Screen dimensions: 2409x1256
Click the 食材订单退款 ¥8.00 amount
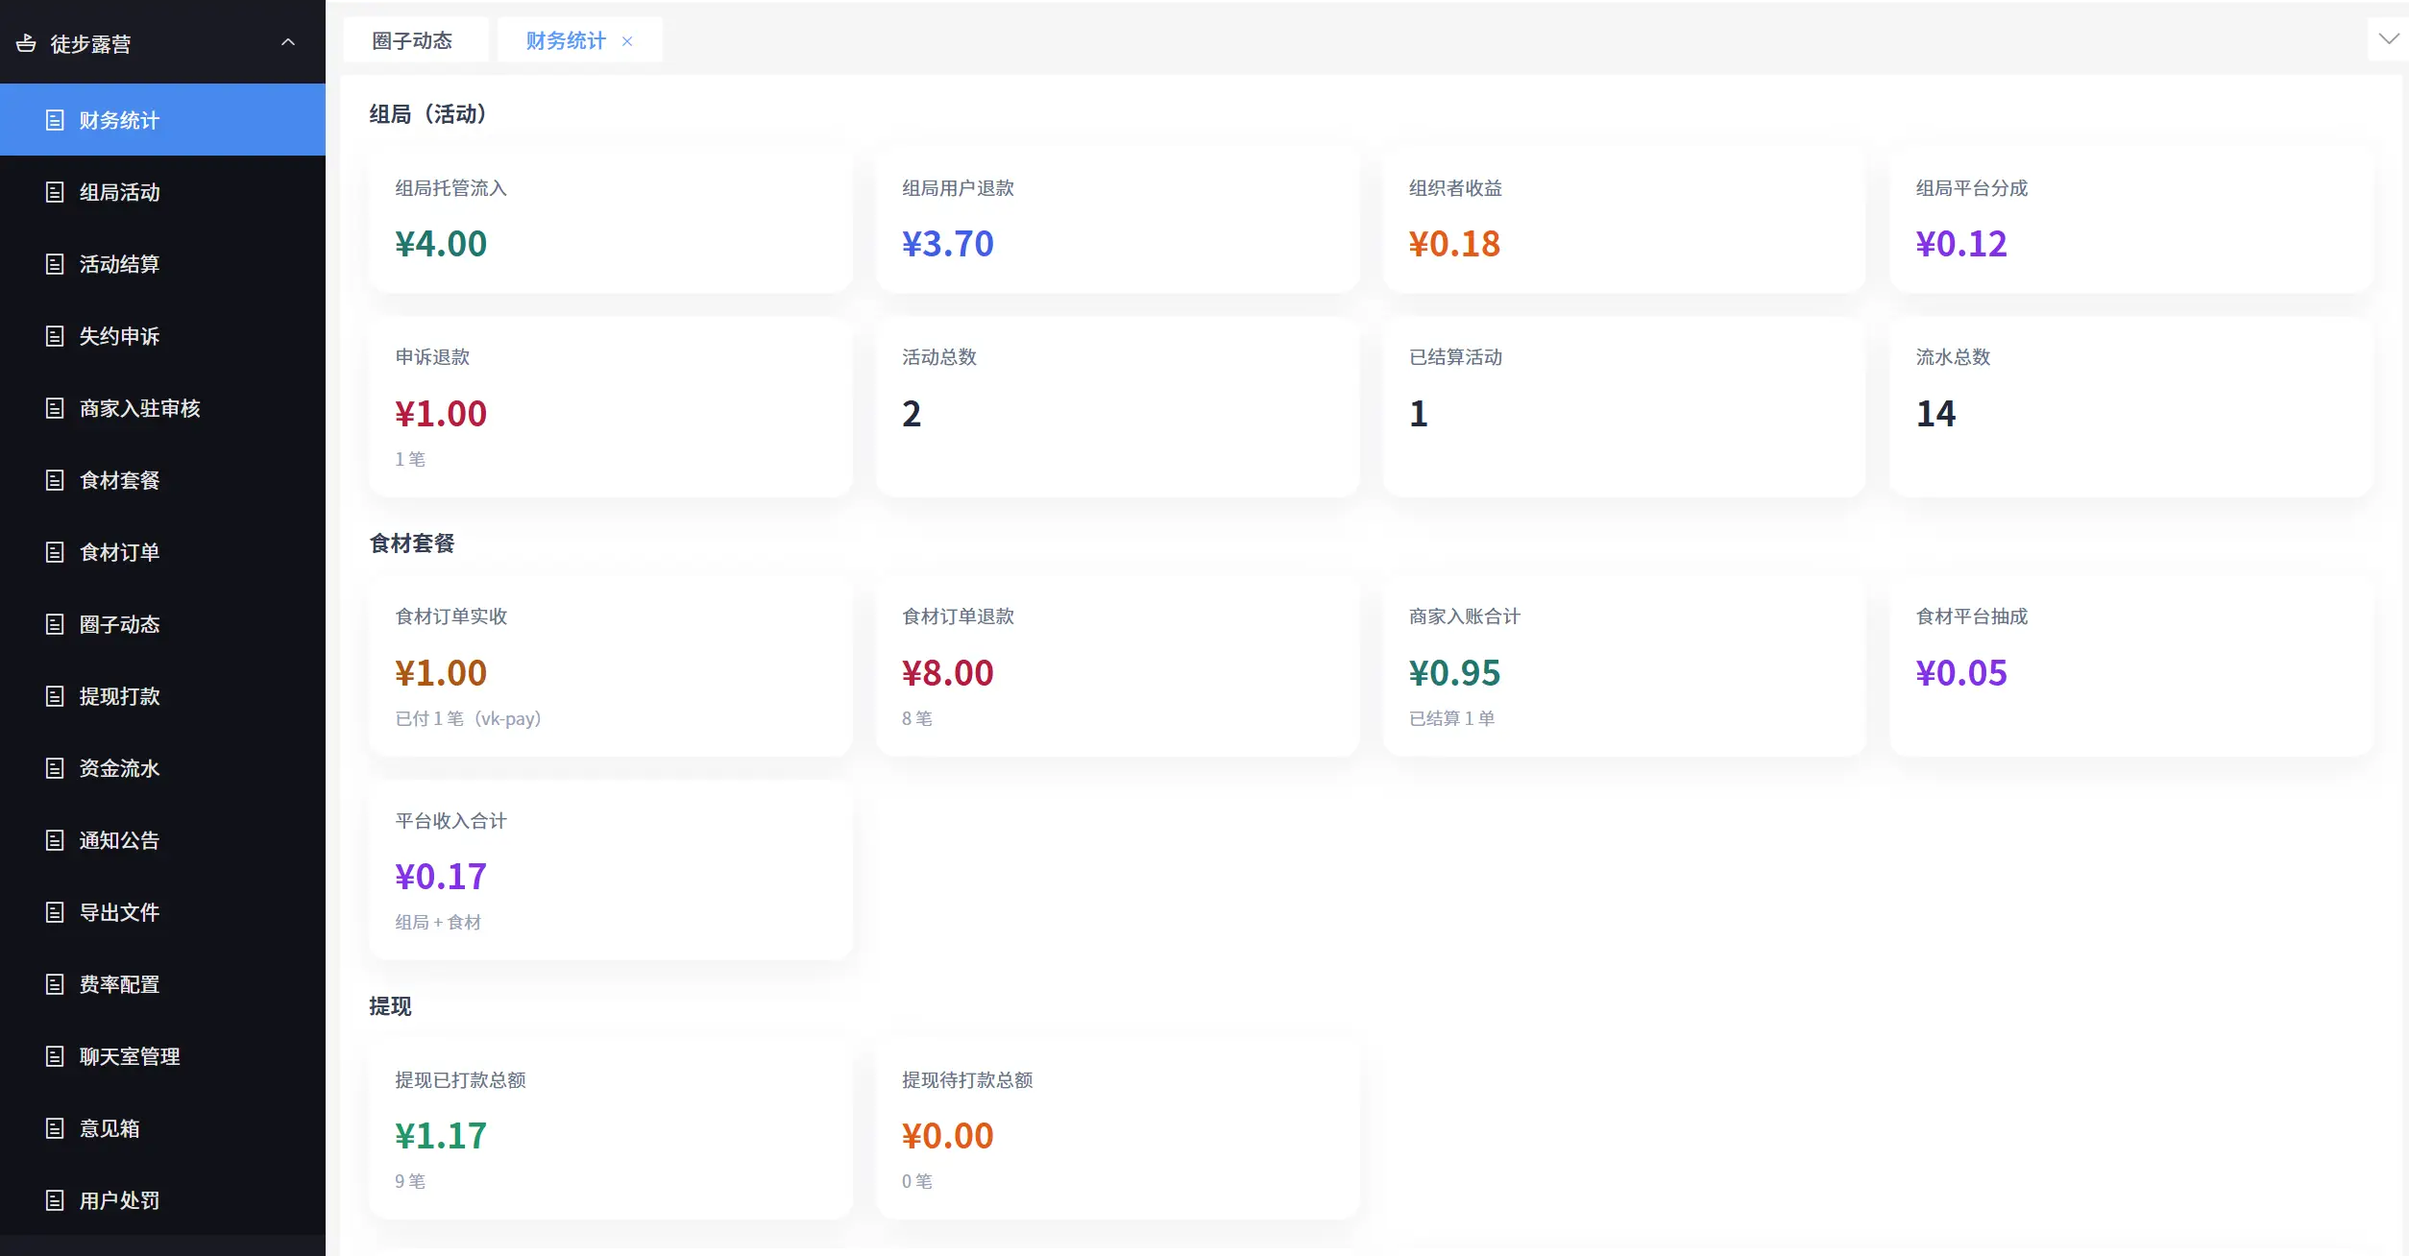[948, 673]
